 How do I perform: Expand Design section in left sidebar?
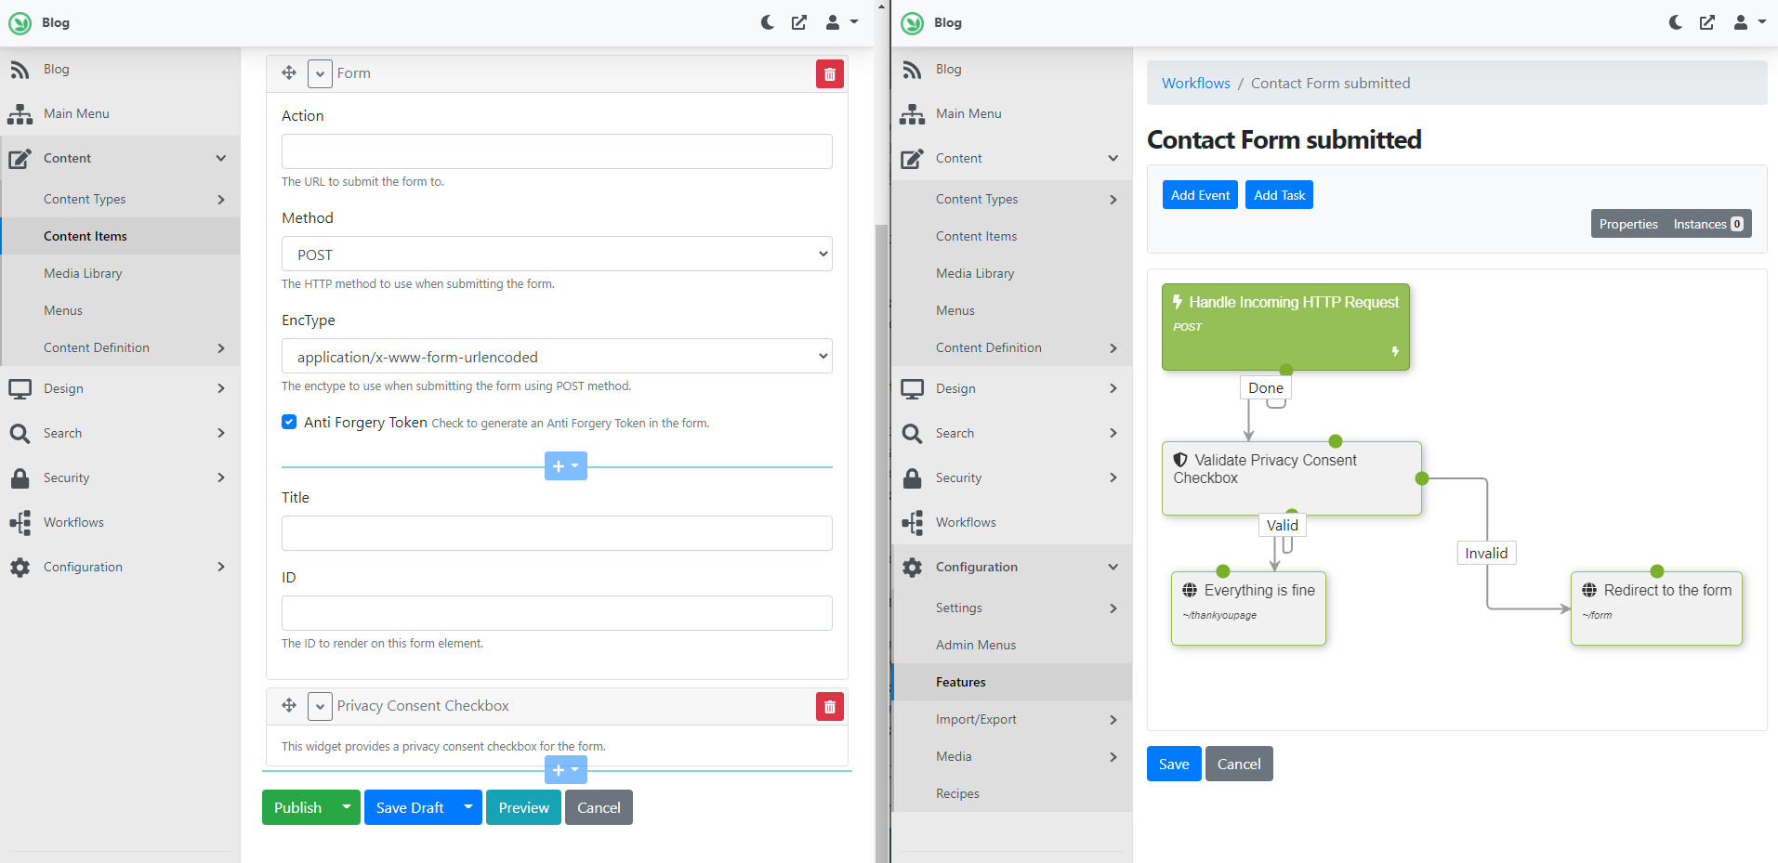[x=120, y=388]
